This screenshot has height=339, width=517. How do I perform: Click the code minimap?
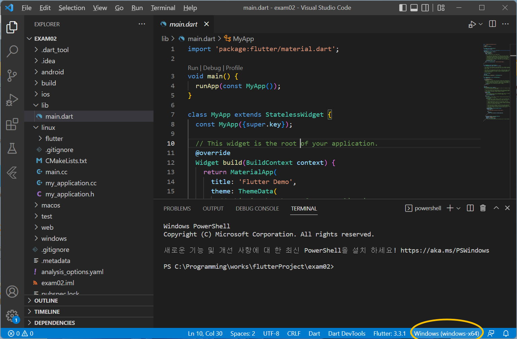tap(497, 82)
